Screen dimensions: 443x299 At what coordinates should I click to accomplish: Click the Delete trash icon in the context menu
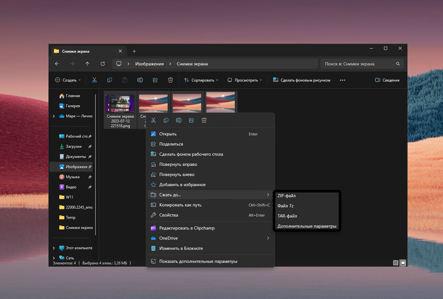click(204, 120)
